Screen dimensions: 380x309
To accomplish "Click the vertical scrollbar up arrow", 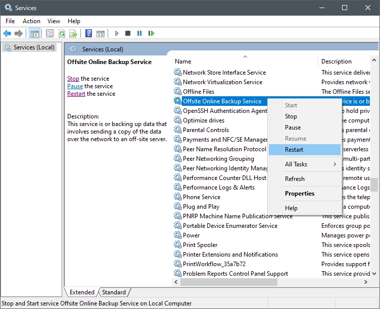I will [374, 60].
